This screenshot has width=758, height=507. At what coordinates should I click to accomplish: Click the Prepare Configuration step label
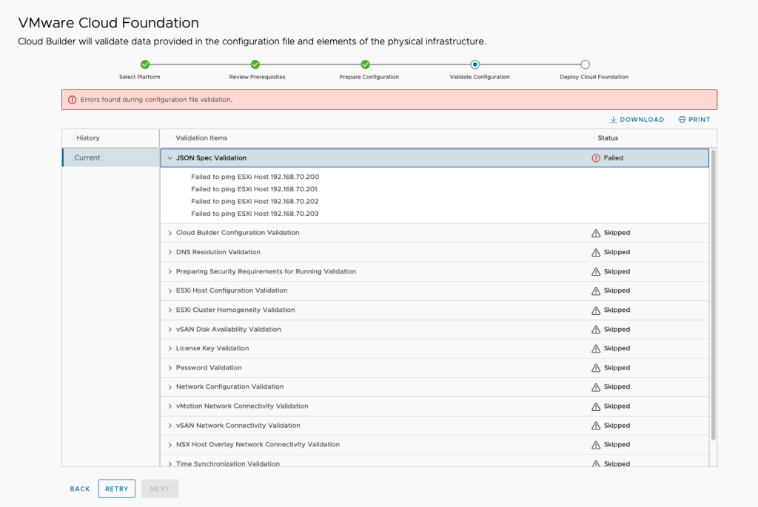(x=369, y=77)
